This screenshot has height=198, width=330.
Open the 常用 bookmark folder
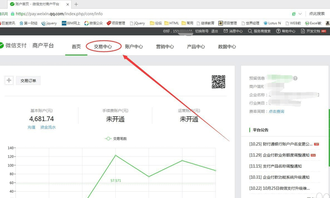(x=187, y=23)
